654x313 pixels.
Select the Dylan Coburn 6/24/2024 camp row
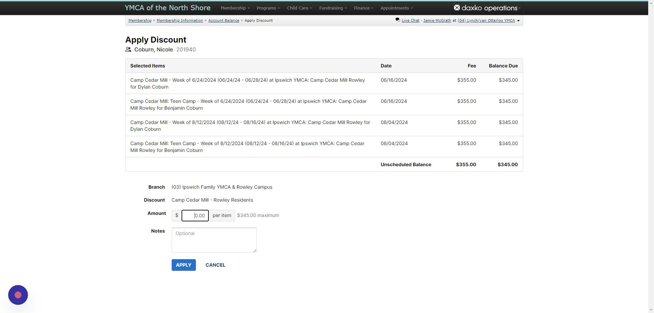point(324,83)
